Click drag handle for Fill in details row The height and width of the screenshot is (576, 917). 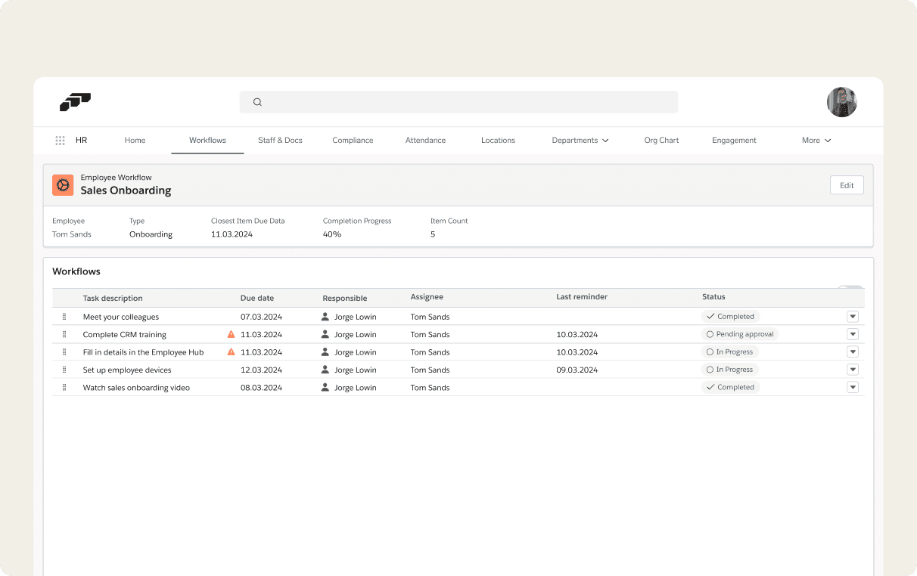click(x=64, y=352)
